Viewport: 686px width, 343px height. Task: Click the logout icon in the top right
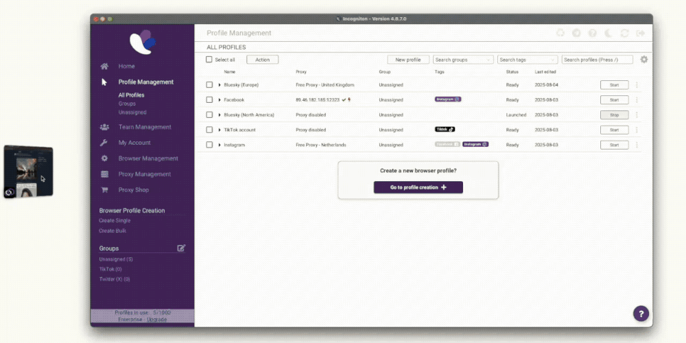(641, 33)
